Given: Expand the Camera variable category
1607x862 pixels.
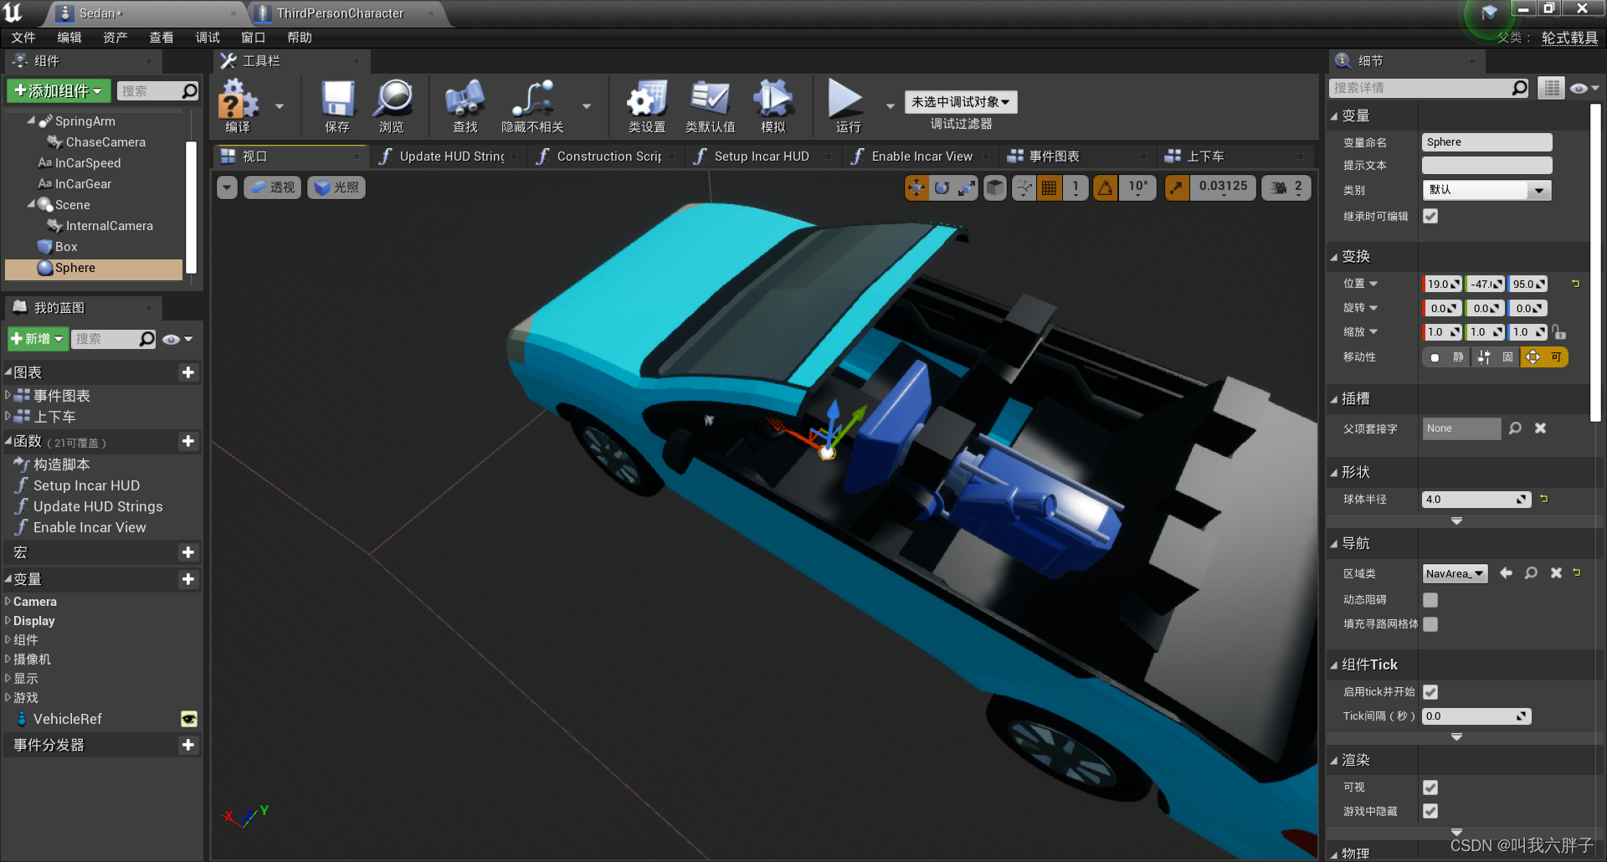Looking at the screenshot, I should click(8, 602).
